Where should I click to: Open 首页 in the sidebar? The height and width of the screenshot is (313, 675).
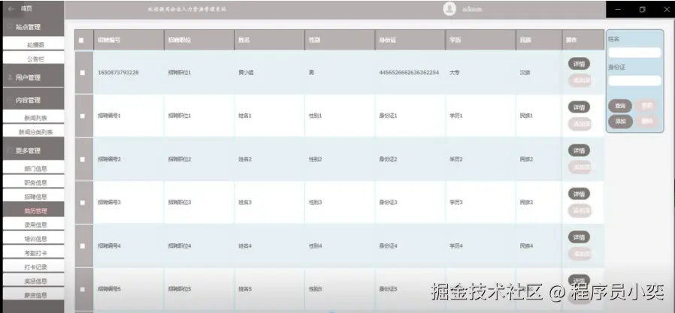point(26,8)
